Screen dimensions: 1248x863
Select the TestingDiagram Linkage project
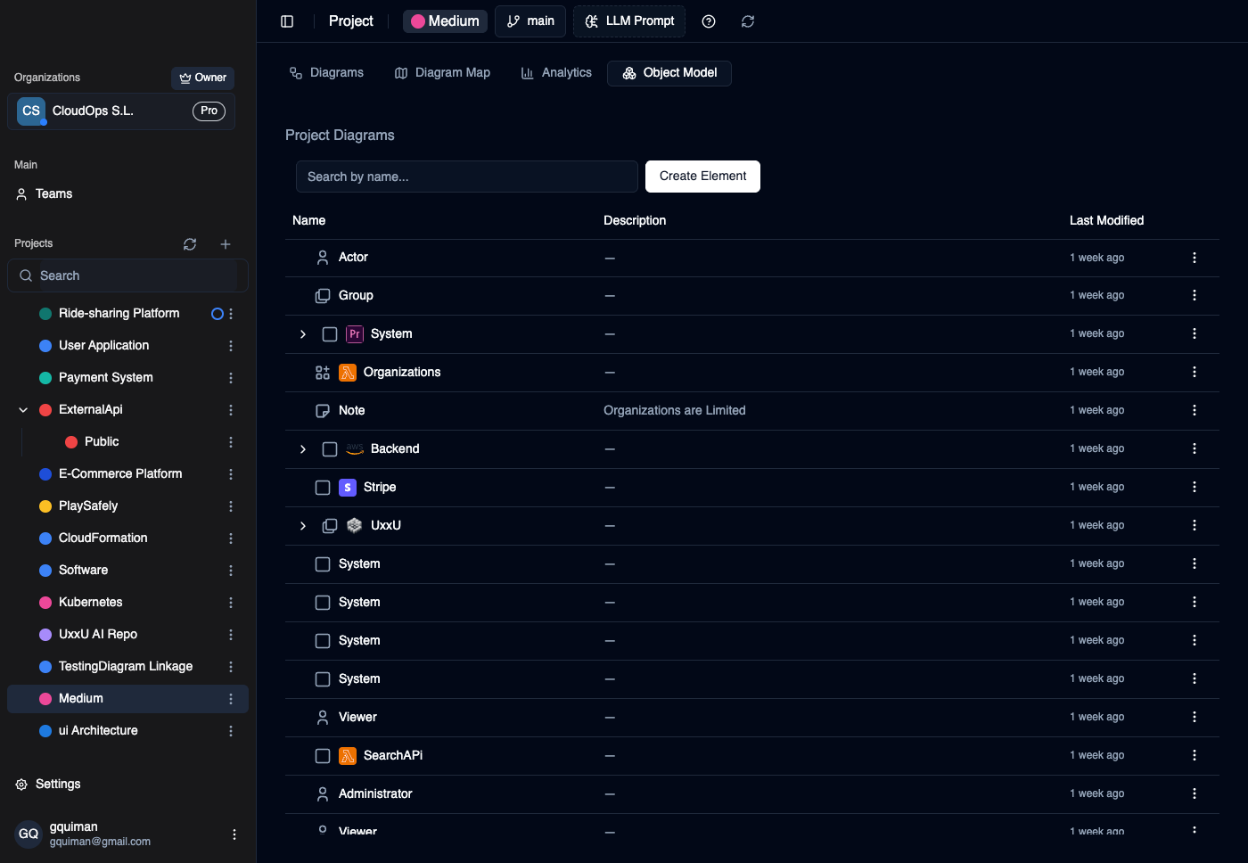[127, 667]
